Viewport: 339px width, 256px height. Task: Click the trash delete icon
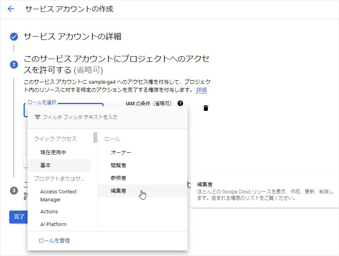tap(205, 108)
